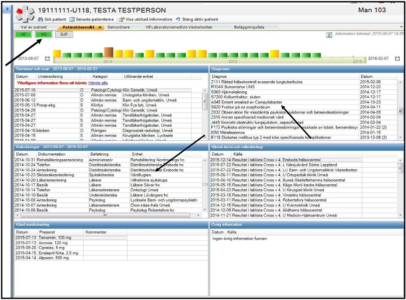Viewport: 406px width, 300px height.
Task: Click the Sök patient binoculars icon
Action: coord(40,19)
